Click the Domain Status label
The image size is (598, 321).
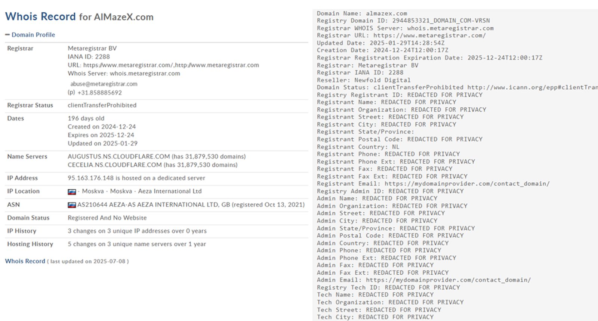[x=28, y=218]
